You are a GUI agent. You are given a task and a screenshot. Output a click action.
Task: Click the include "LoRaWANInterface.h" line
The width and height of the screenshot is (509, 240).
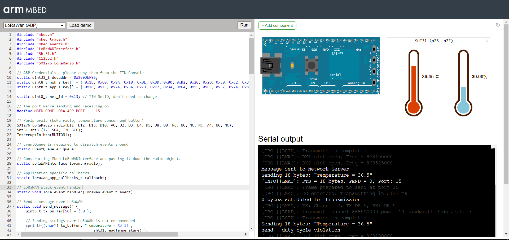point(49,49)
